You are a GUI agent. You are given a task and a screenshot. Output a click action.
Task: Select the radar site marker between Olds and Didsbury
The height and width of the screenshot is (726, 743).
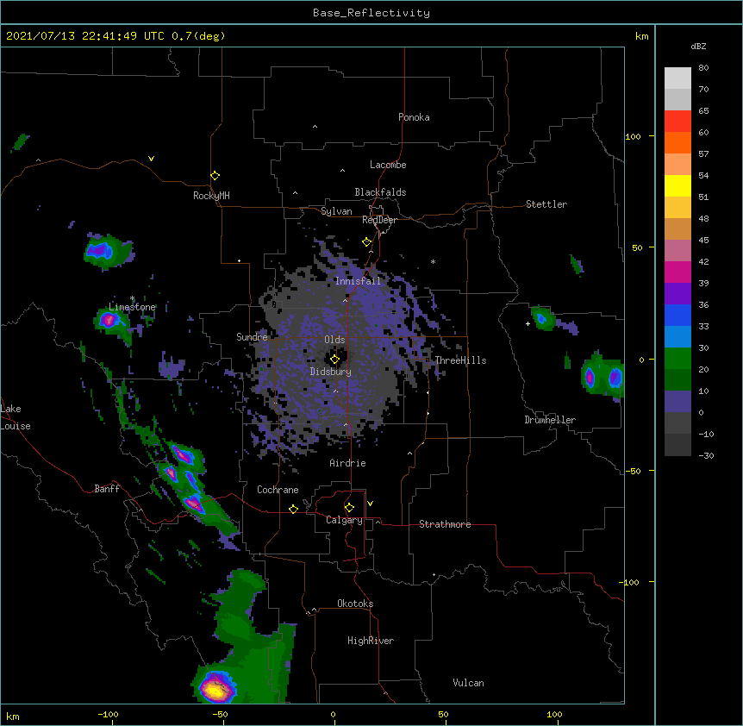(x=334, y=360)
